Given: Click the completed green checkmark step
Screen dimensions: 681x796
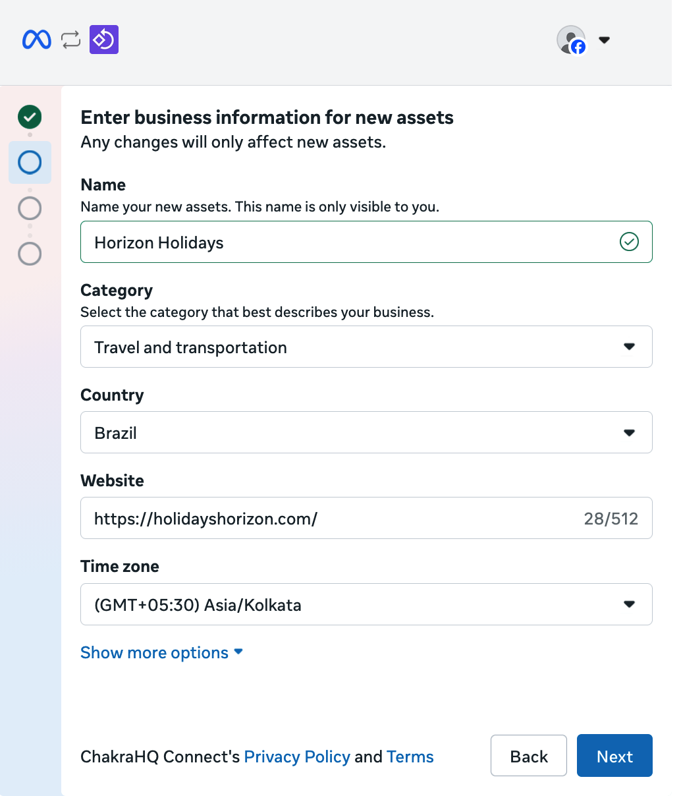Looking at the screenshot, I should pyautogui.click(x=30, y=117).
